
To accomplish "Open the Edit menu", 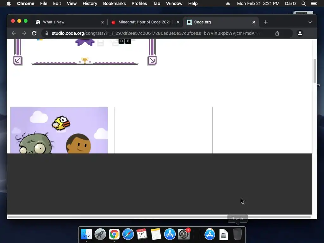I will pos(57,3).
